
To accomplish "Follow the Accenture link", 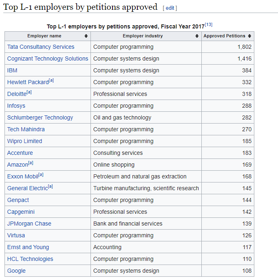I will [x=20, y=153].
